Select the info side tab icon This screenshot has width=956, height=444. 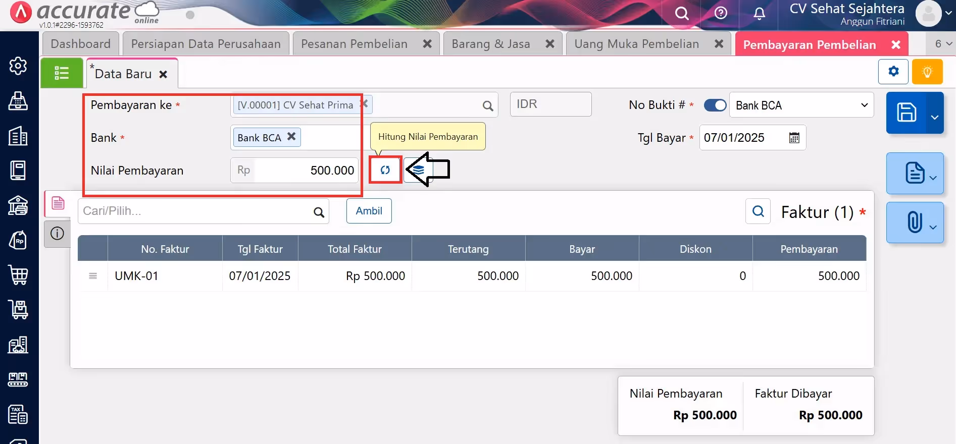58,234
